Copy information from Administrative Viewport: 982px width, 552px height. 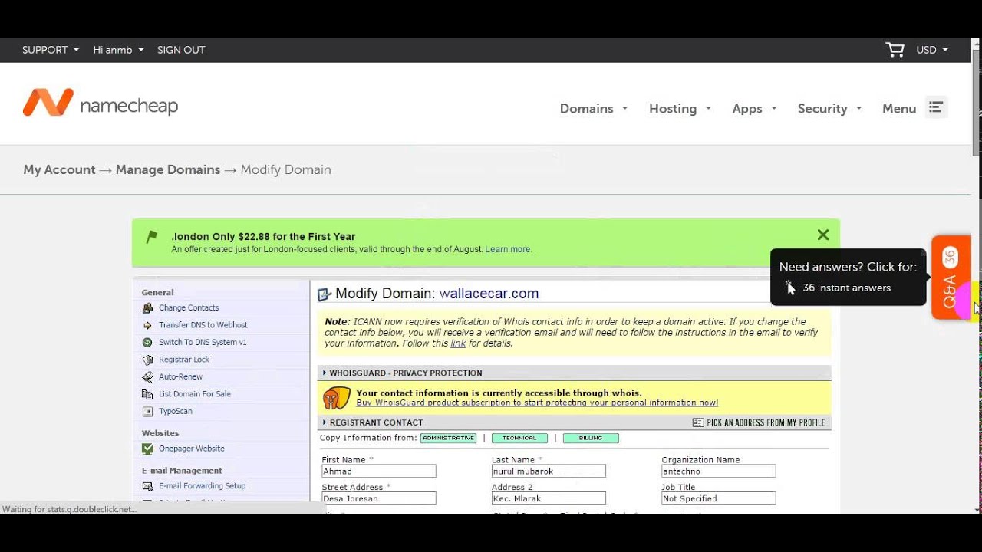pos(449,438)
